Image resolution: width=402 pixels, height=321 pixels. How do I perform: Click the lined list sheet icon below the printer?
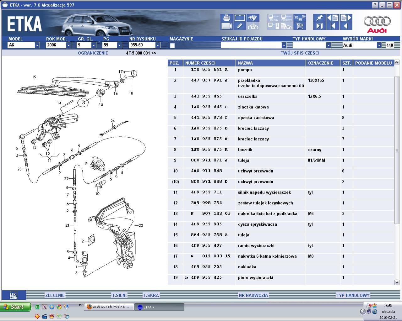click(226, 26)
